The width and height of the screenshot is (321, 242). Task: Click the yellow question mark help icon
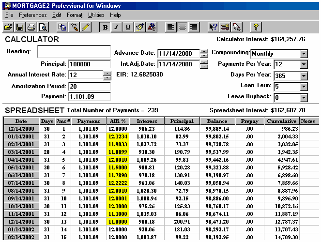256,27
